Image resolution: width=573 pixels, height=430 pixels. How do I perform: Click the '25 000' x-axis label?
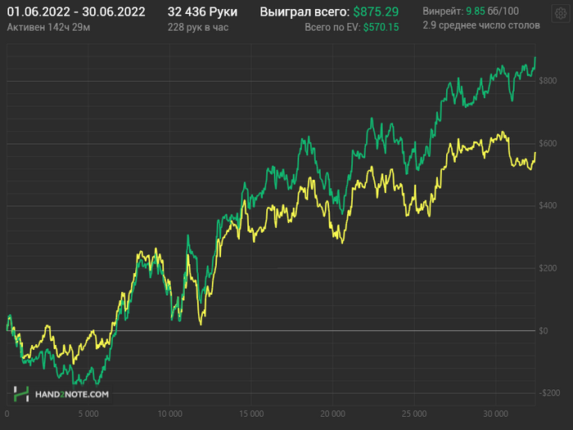[414, 414]
